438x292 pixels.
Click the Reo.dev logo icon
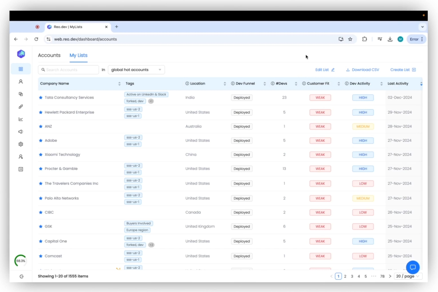[x=21, y=54]
